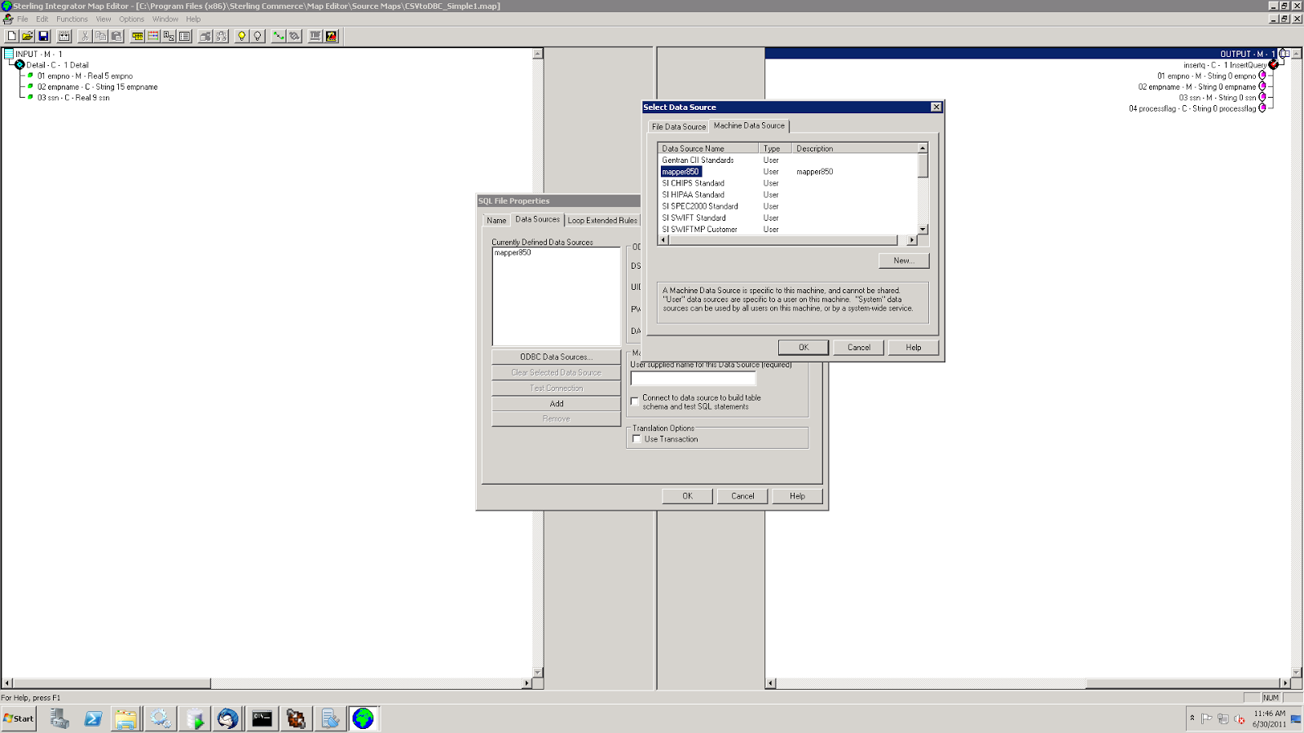Enable the Use Transaction option
Image resolution: width=1304 pixels, height=733 pixels.
(x=637, y=438)
